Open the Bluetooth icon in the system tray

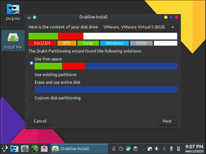click(x=164, y=149)
